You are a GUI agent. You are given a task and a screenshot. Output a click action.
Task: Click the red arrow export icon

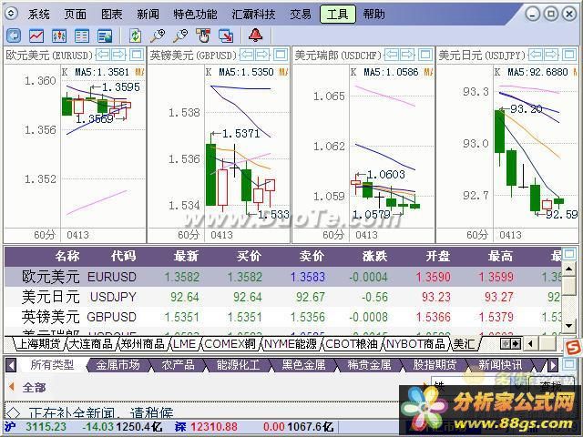[x=226, y=36]
